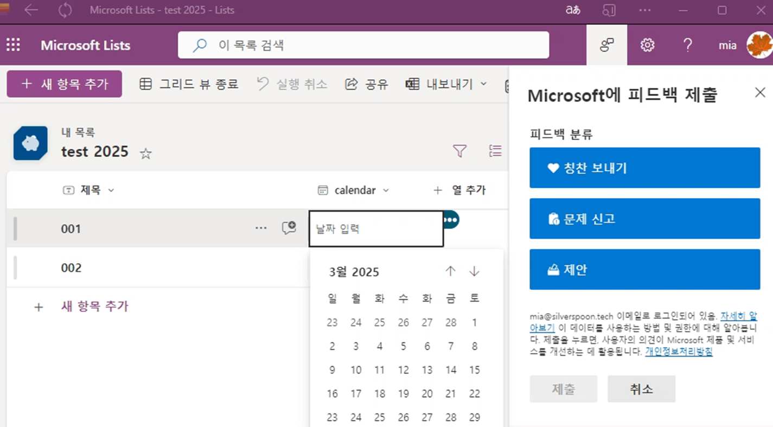Pick date 10 in the calendar
Screen dimensions: 773x427
click(x=356, y=370)
